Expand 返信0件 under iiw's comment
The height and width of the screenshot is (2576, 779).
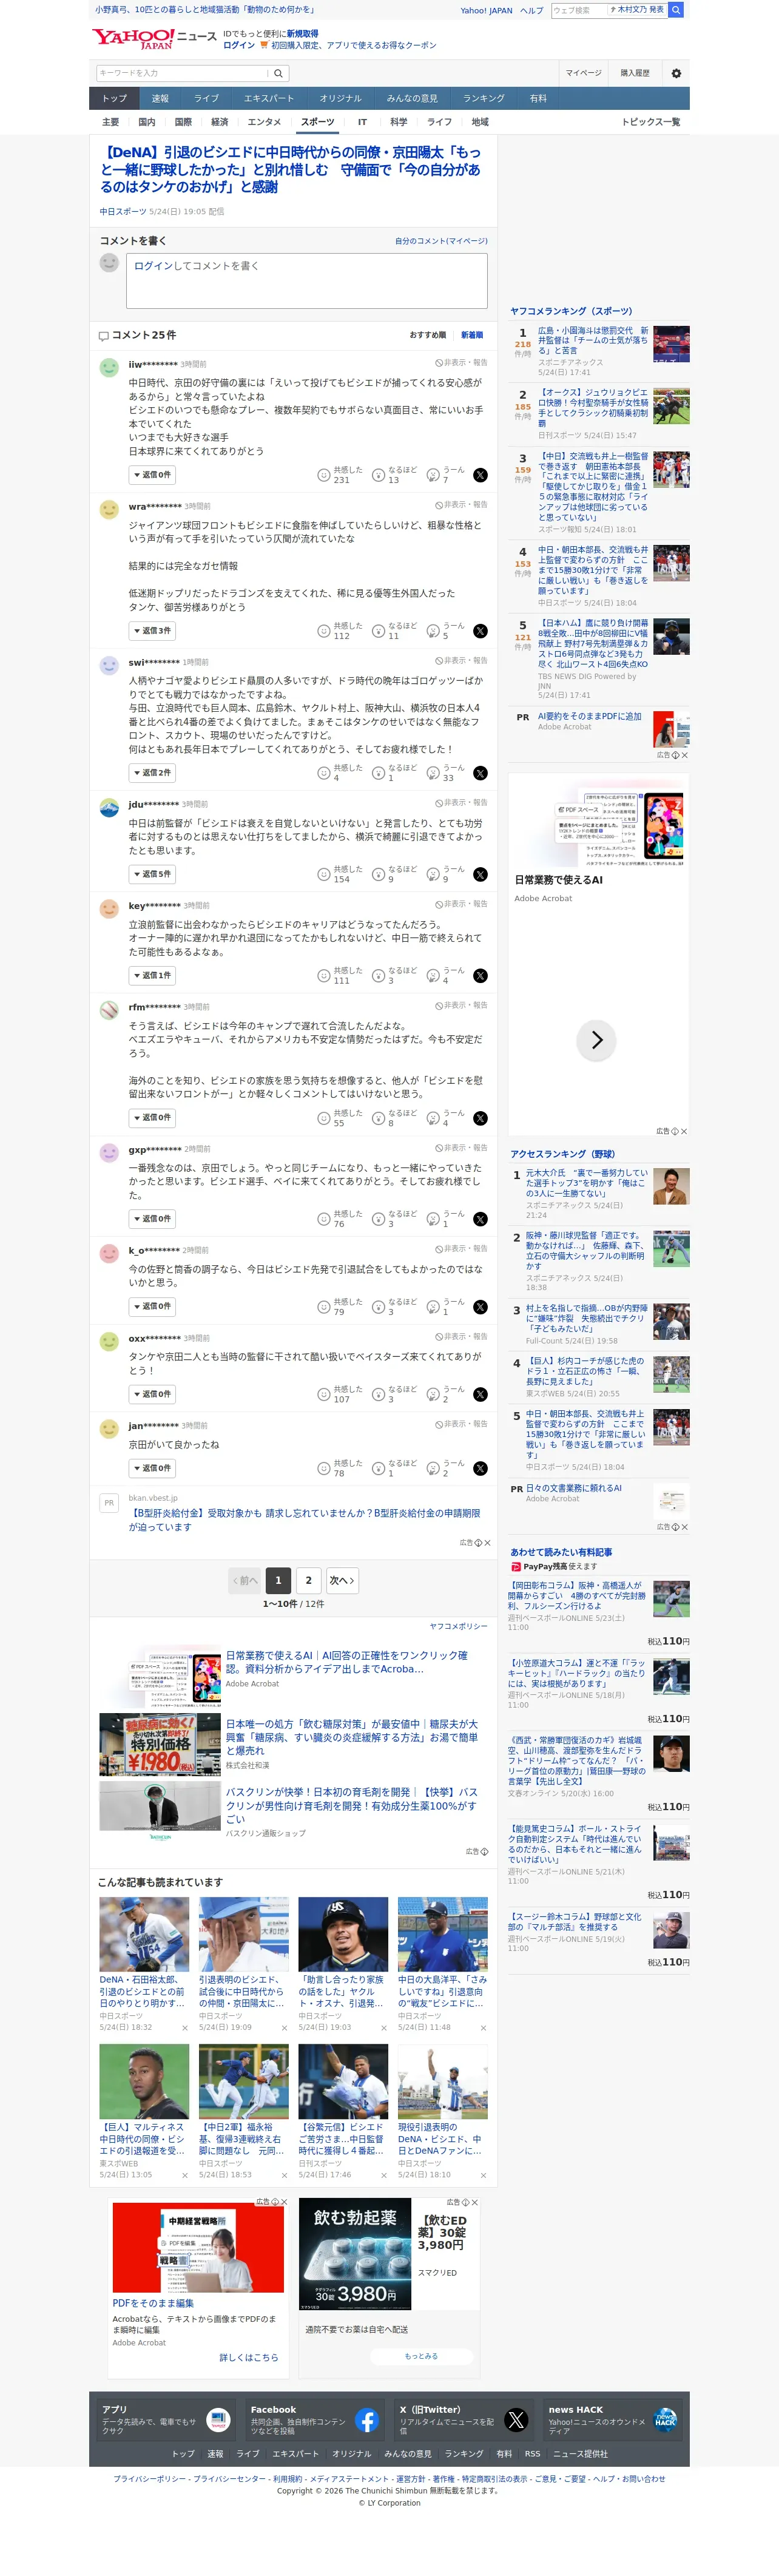click(152, 475)
